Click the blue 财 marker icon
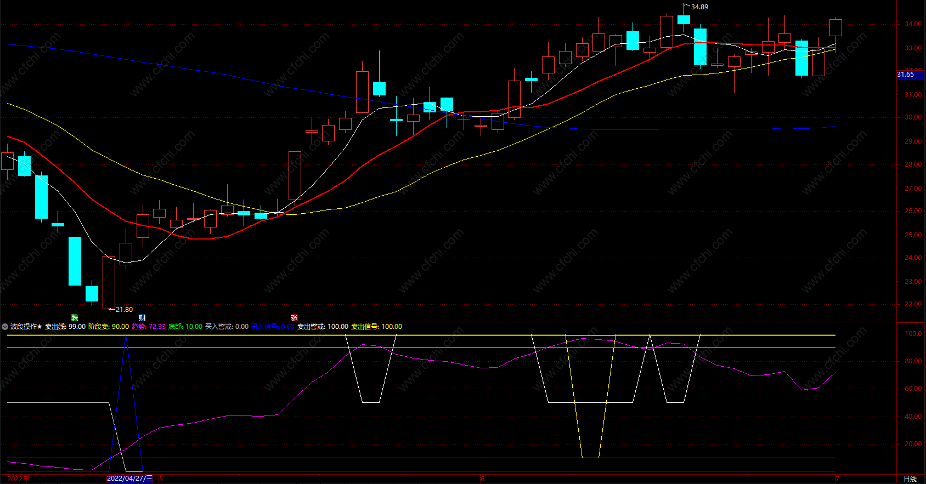926x484 pixels. tap(142, 318)
